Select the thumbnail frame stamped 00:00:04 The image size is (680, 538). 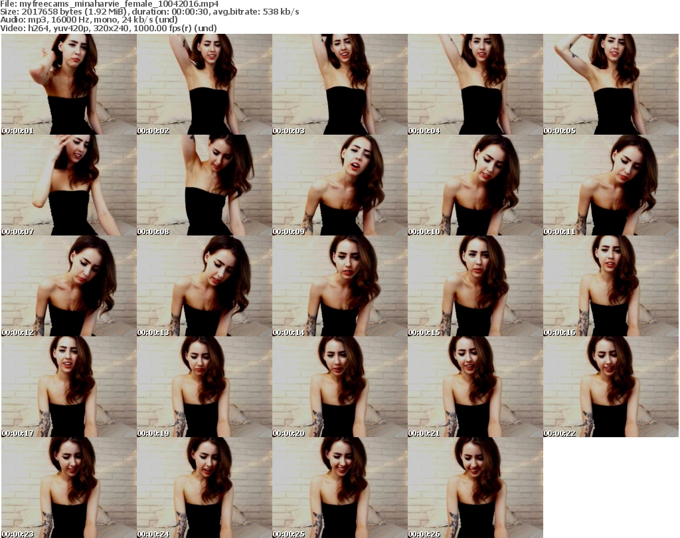click(475, 84)
